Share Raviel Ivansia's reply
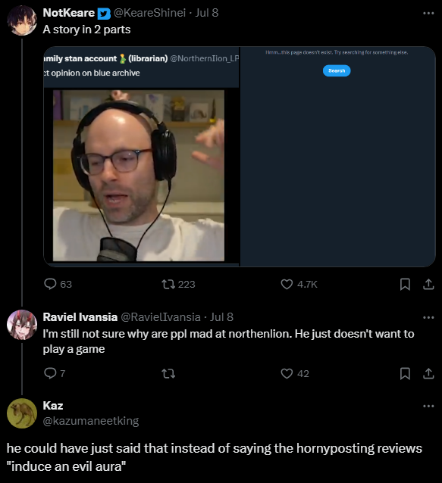The image size is (442, 483). coord(428,374)
